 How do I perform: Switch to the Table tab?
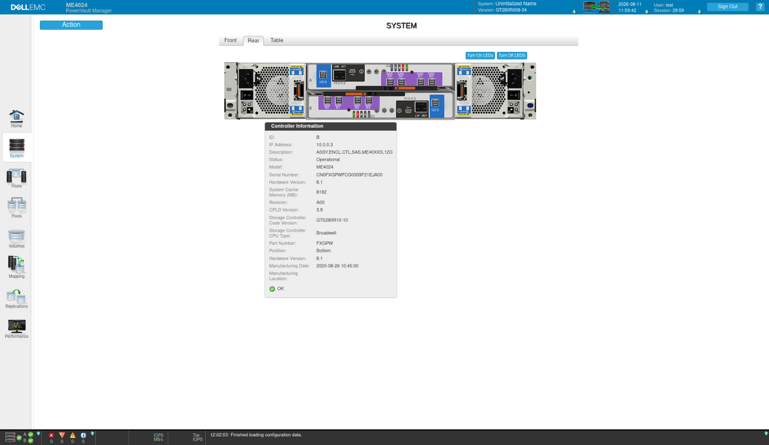click(x=277, y=40)
